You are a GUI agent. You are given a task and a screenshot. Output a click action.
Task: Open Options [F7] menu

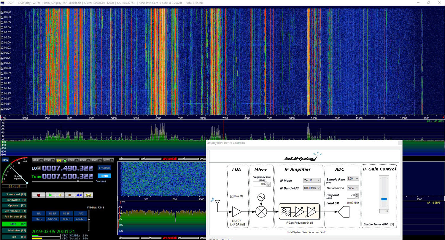coord(14,205)
